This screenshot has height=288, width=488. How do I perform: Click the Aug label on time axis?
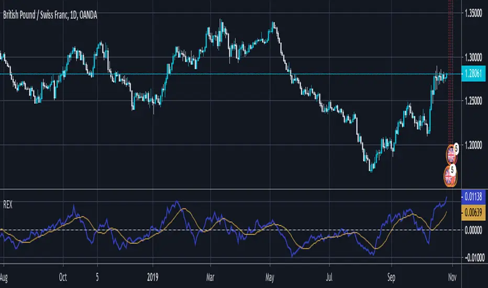(4, 278)
